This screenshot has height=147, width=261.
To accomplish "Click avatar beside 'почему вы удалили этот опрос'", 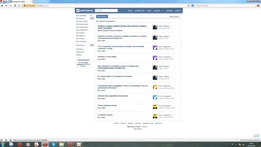I will click(155, 97).
